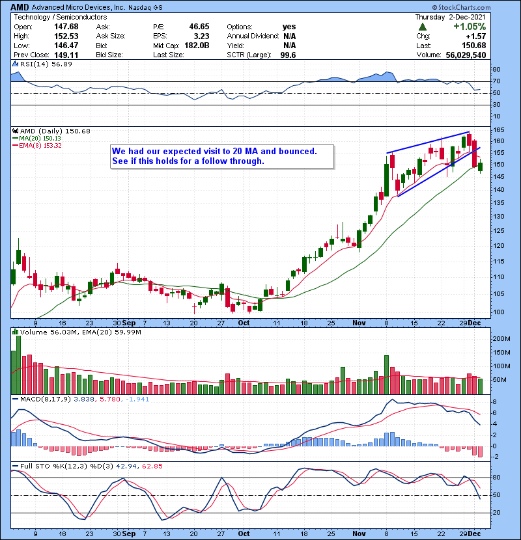Click the 200M volume axis label
Screen dimensions: 521x540
click(501, 338)
